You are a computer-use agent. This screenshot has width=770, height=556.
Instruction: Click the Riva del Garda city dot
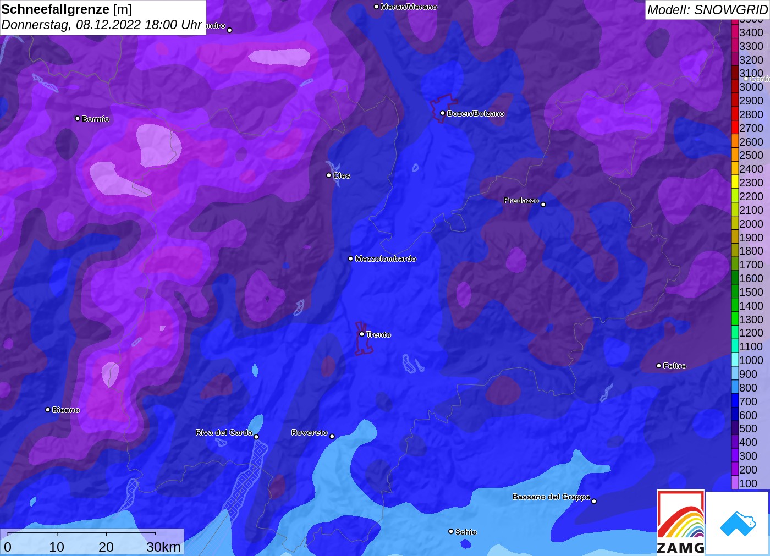pyautogui.click(x=256, y=437)
